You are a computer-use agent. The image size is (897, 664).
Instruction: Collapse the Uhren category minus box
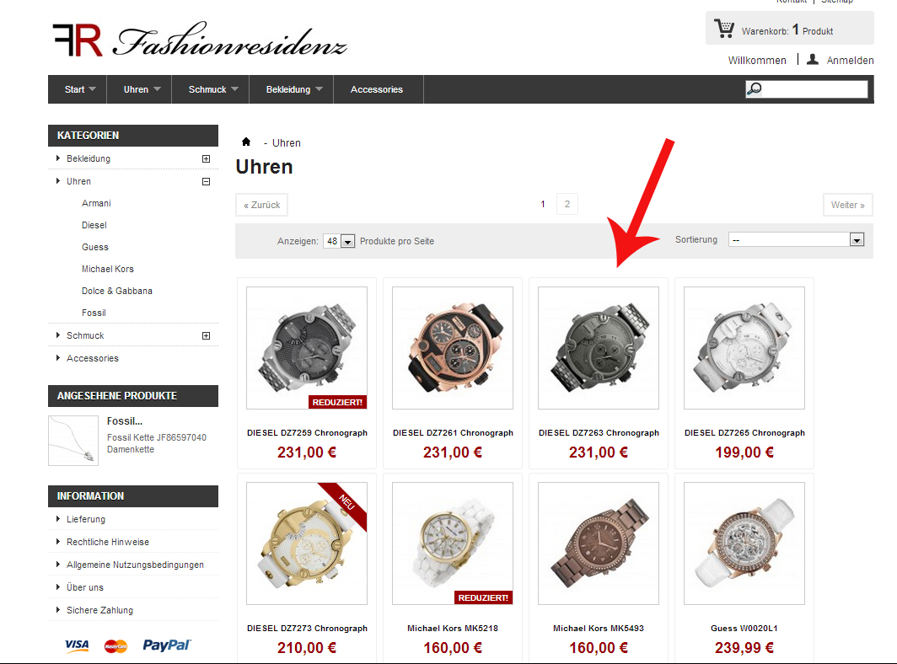[206, 182]
